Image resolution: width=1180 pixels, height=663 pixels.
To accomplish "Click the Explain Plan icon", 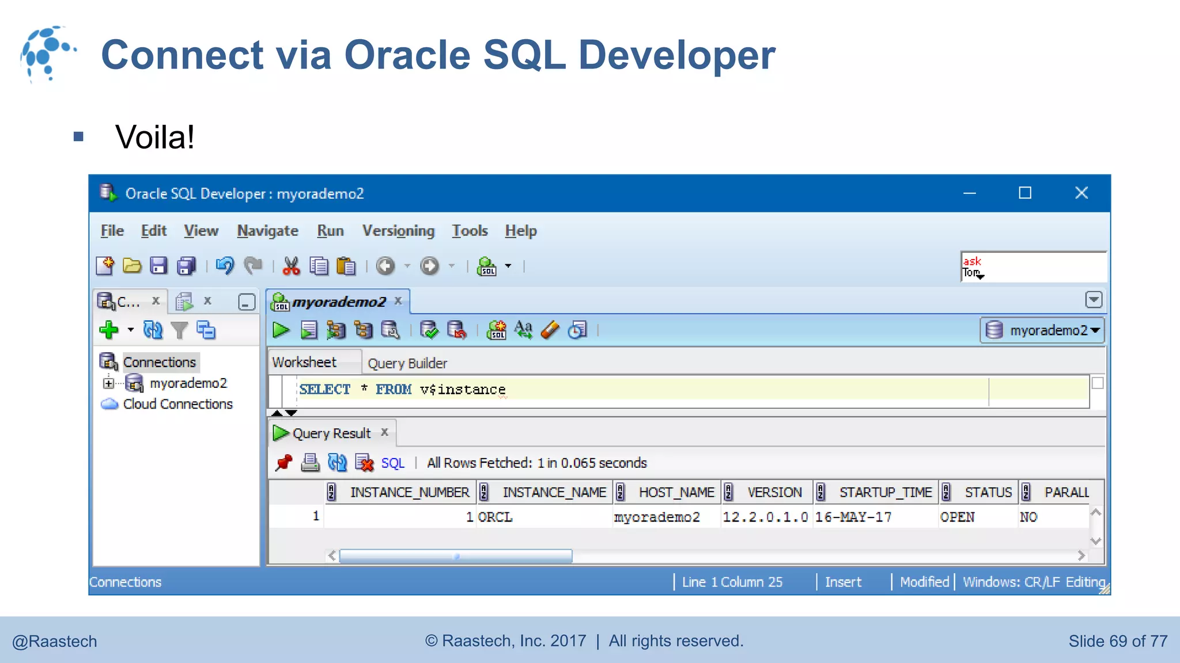I will pyautogui.click(x=336, y=330).
